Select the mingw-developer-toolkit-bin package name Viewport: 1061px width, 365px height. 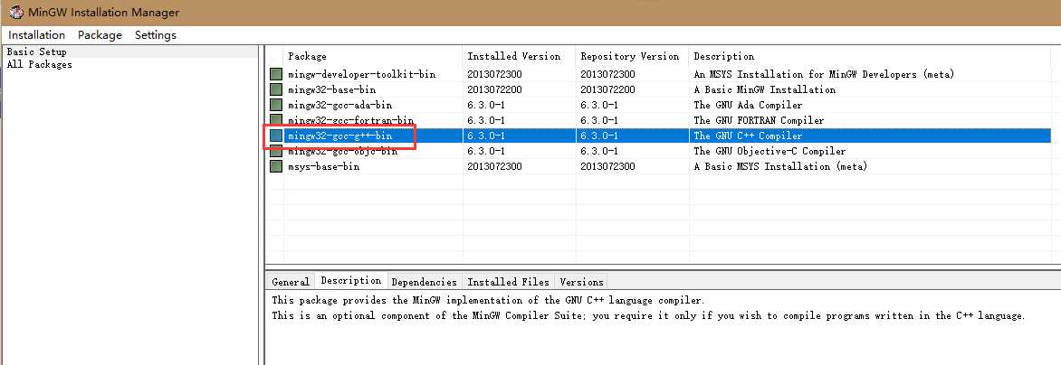click(361, 74)
